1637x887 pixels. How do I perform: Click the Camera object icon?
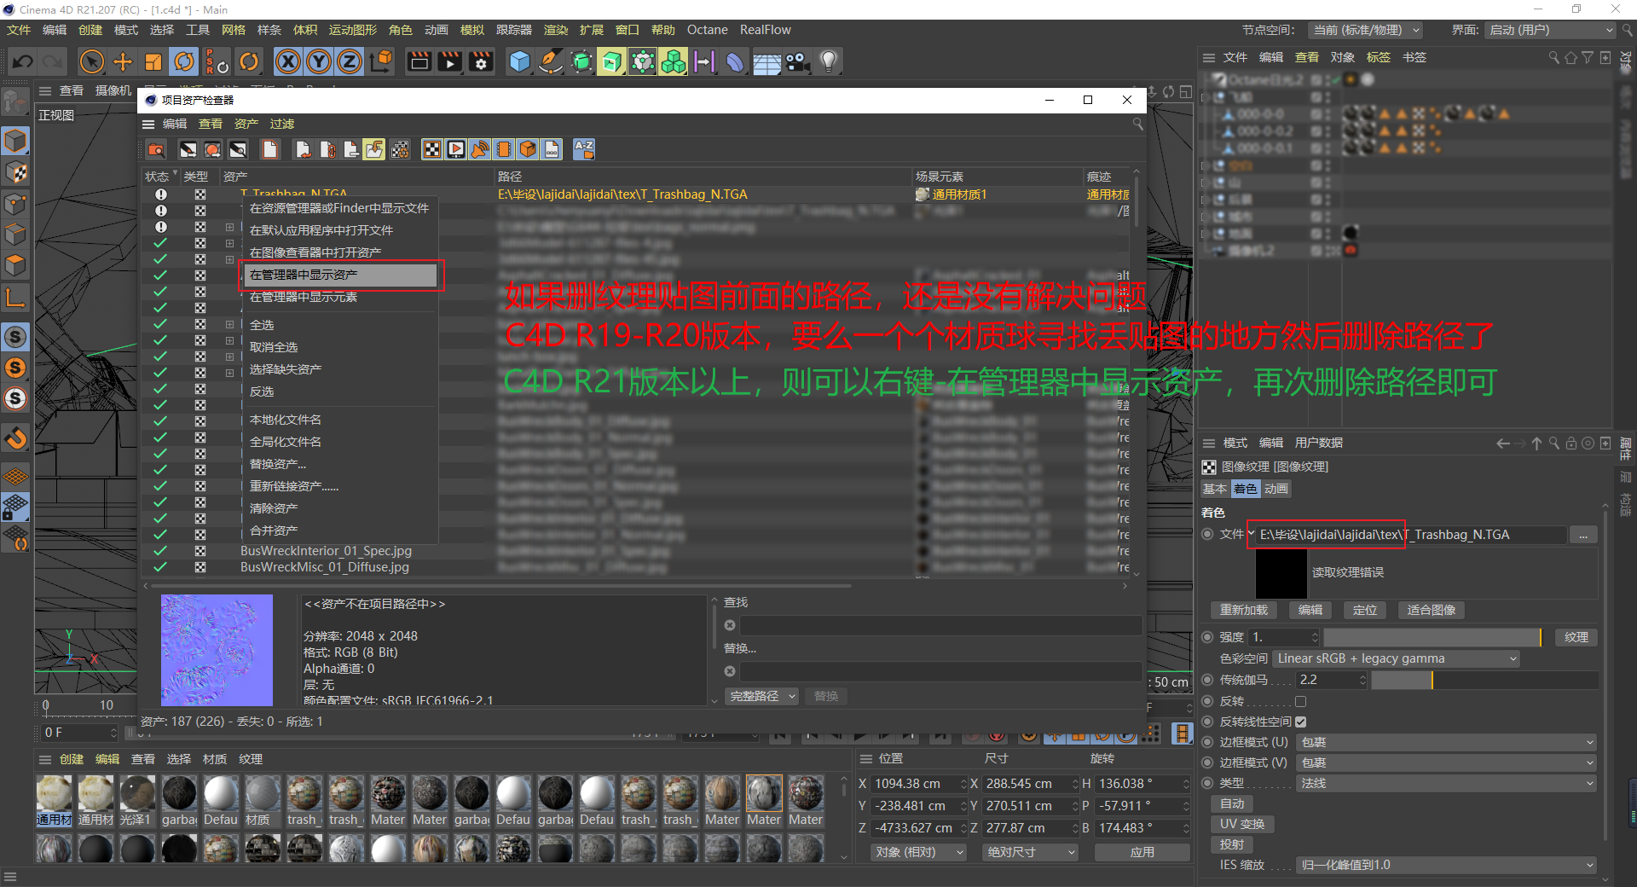point(797,61)
